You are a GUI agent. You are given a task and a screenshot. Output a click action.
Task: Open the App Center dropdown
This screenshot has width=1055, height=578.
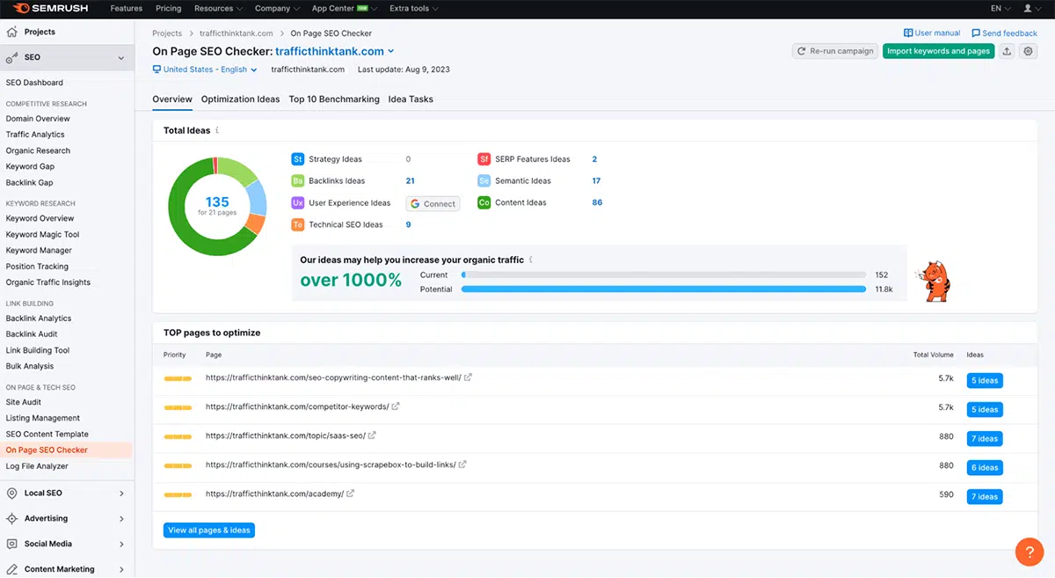pyautogui.click(x=345, y=8)
